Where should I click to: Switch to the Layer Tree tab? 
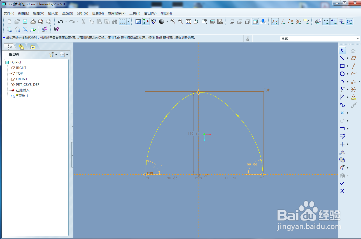click(21, 47)
